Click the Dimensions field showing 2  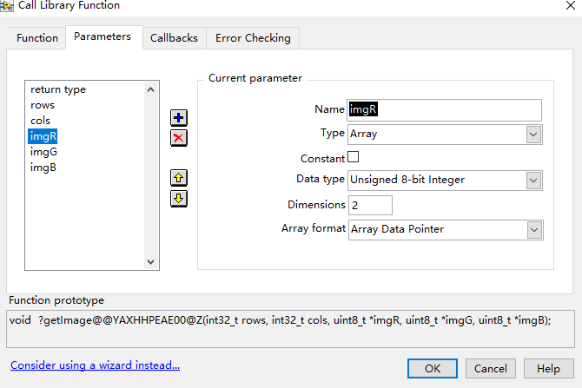(x=370, y=205)
